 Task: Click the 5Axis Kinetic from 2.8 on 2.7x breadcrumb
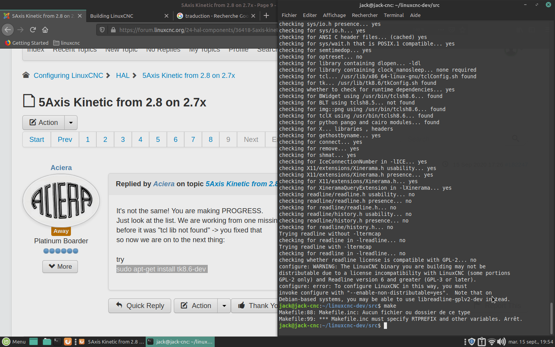tap(188, 76)
